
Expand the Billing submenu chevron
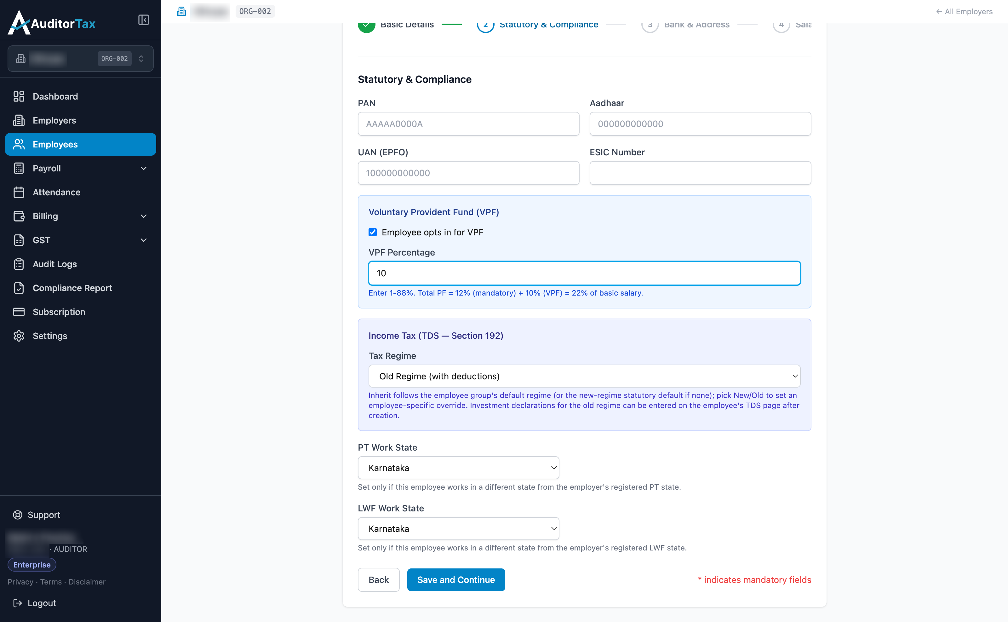click(144, 216)
